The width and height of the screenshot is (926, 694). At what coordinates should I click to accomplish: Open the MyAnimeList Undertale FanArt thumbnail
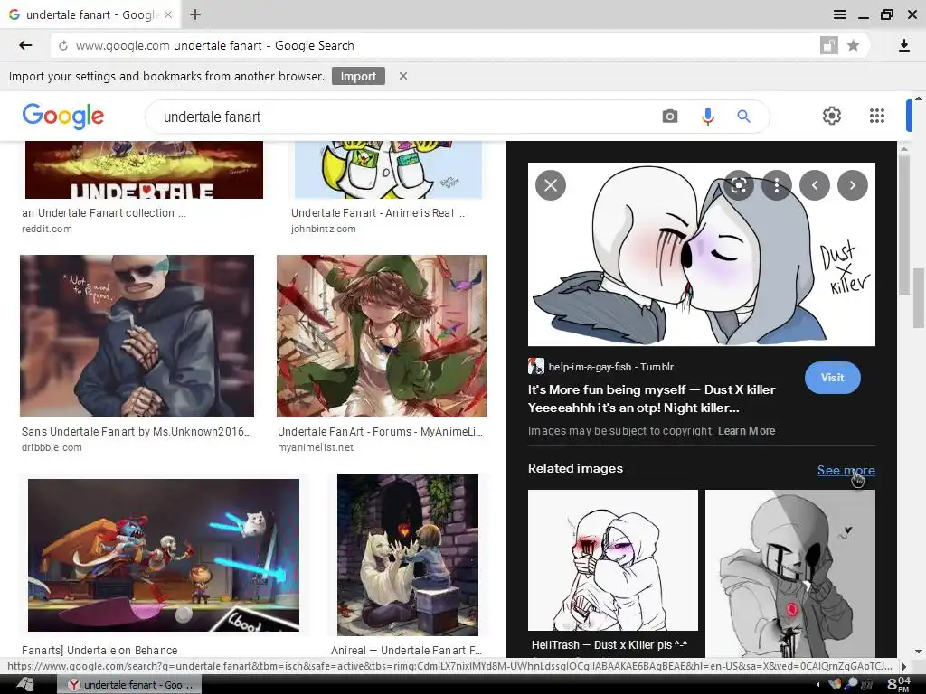pos(382,336)
